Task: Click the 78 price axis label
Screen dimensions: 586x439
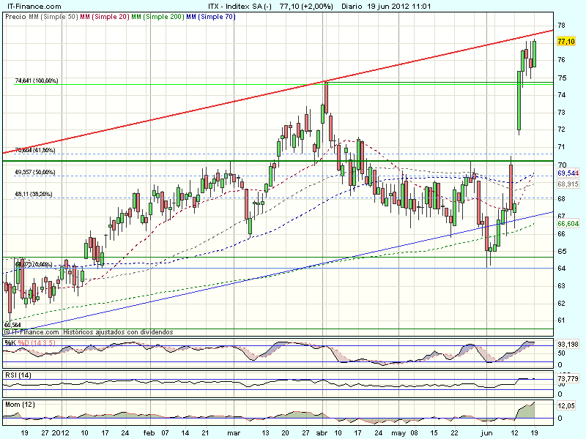Action: click(x=561, y=26)
